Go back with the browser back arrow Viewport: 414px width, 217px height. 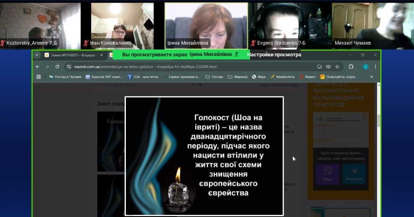tap(38, 67)
